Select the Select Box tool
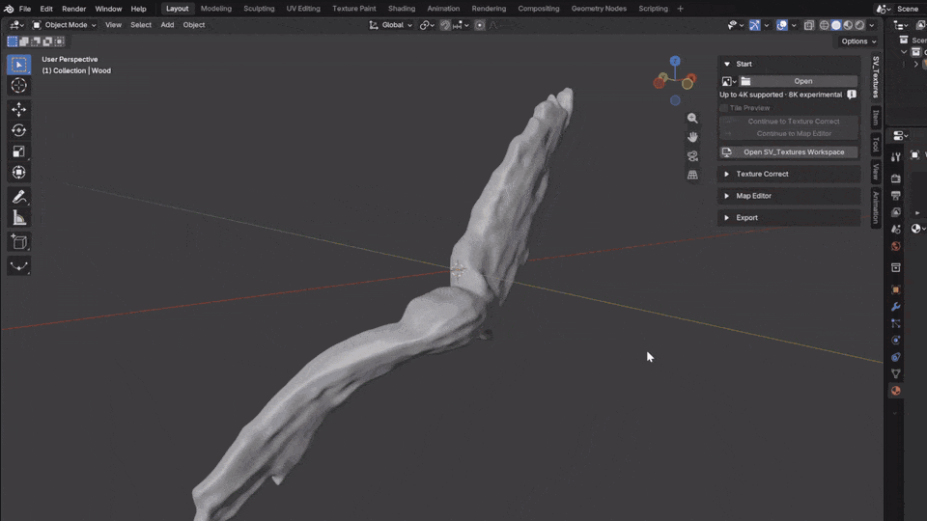The height and width of the screenshot is (521, 927). pyautogui.click(x=19, y=64)
